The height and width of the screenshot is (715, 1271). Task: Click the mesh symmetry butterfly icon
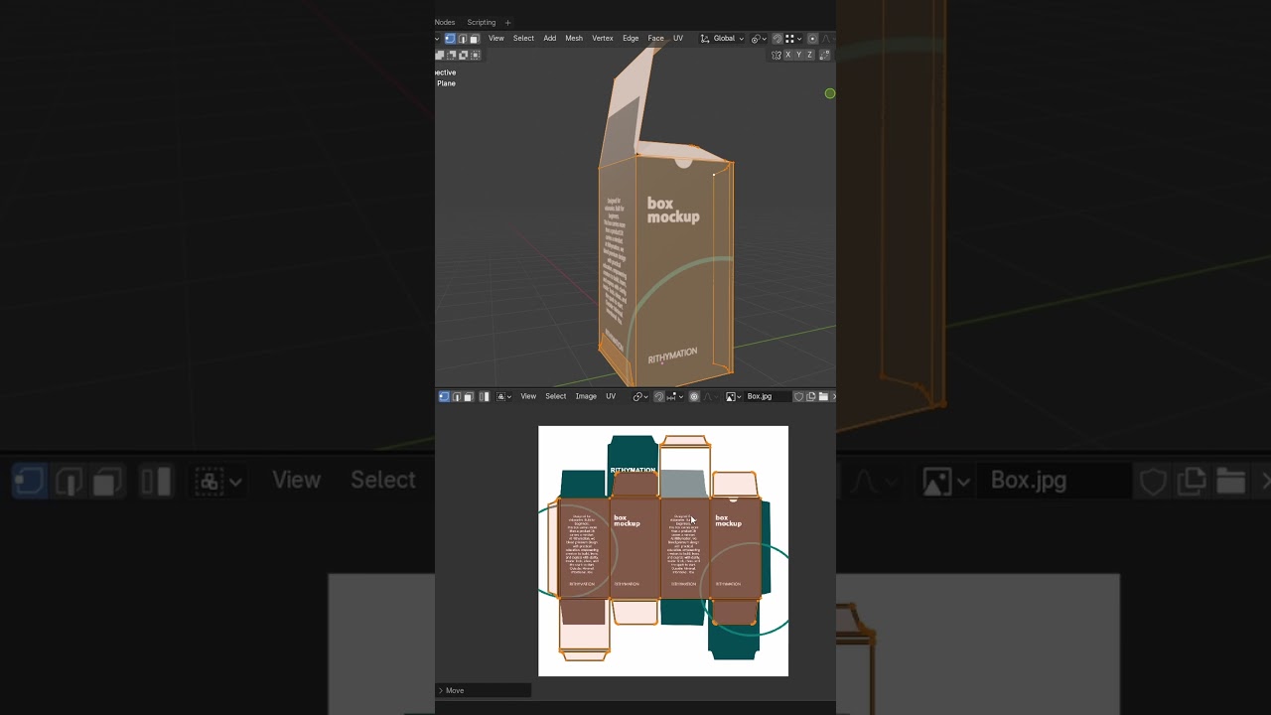776,55
